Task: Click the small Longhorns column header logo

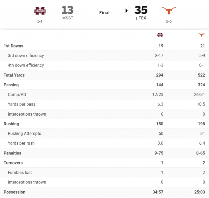Action: [x=202, y=35]
